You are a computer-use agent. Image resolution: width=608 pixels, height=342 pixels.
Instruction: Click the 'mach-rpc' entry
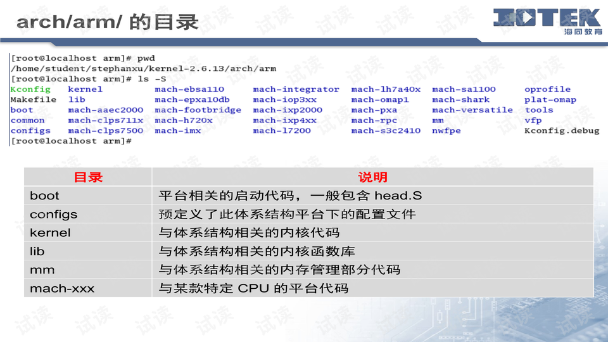click(x=374, y=120)
